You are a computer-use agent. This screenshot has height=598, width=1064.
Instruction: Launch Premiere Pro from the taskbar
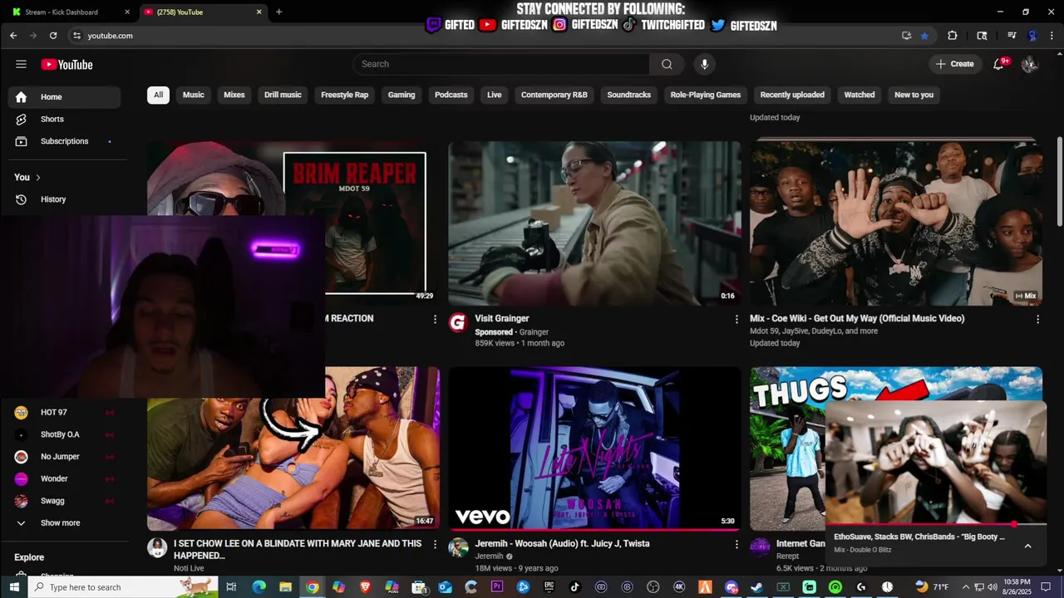497,587
